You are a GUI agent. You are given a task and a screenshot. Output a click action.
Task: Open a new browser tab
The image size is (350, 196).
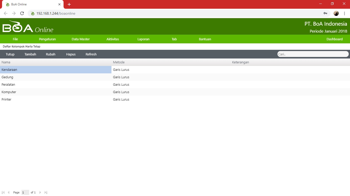69,4
